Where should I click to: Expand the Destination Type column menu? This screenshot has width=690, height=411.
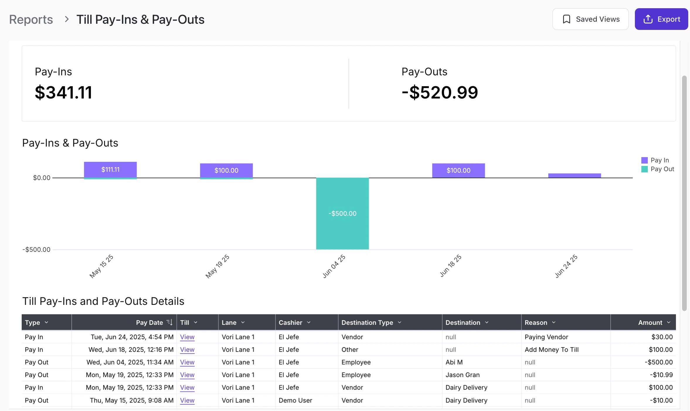[x=400, y=322]
